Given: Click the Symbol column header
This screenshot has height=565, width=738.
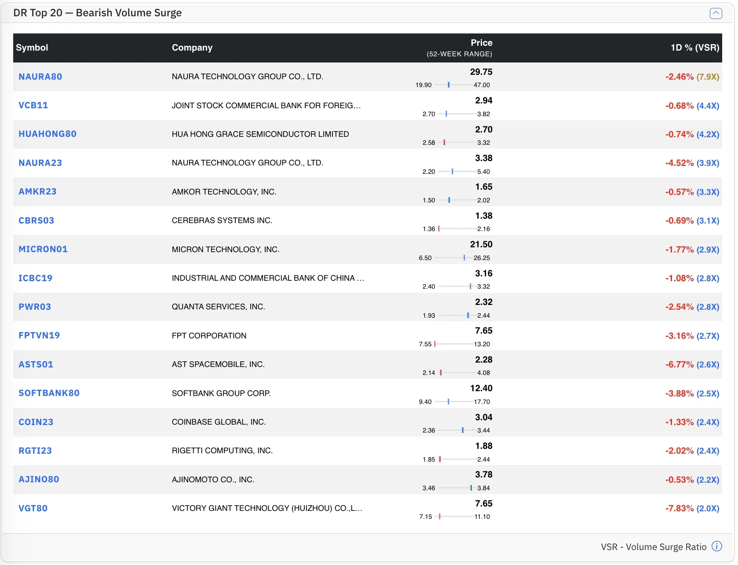Looking at the screenshot, I should (x=32, y=48).
